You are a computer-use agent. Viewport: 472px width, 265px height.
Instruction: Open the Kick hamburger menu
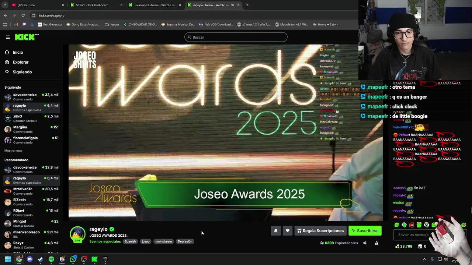(x=8, y=37)
